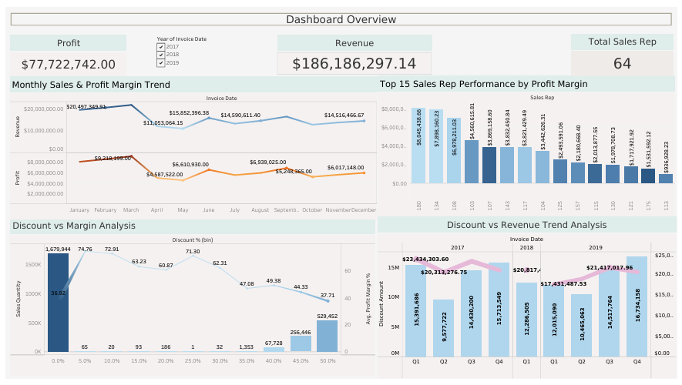Click the revenue label $17,431,487.53
The height and width of the screenshot is (385, 682).
coord(563,284)
